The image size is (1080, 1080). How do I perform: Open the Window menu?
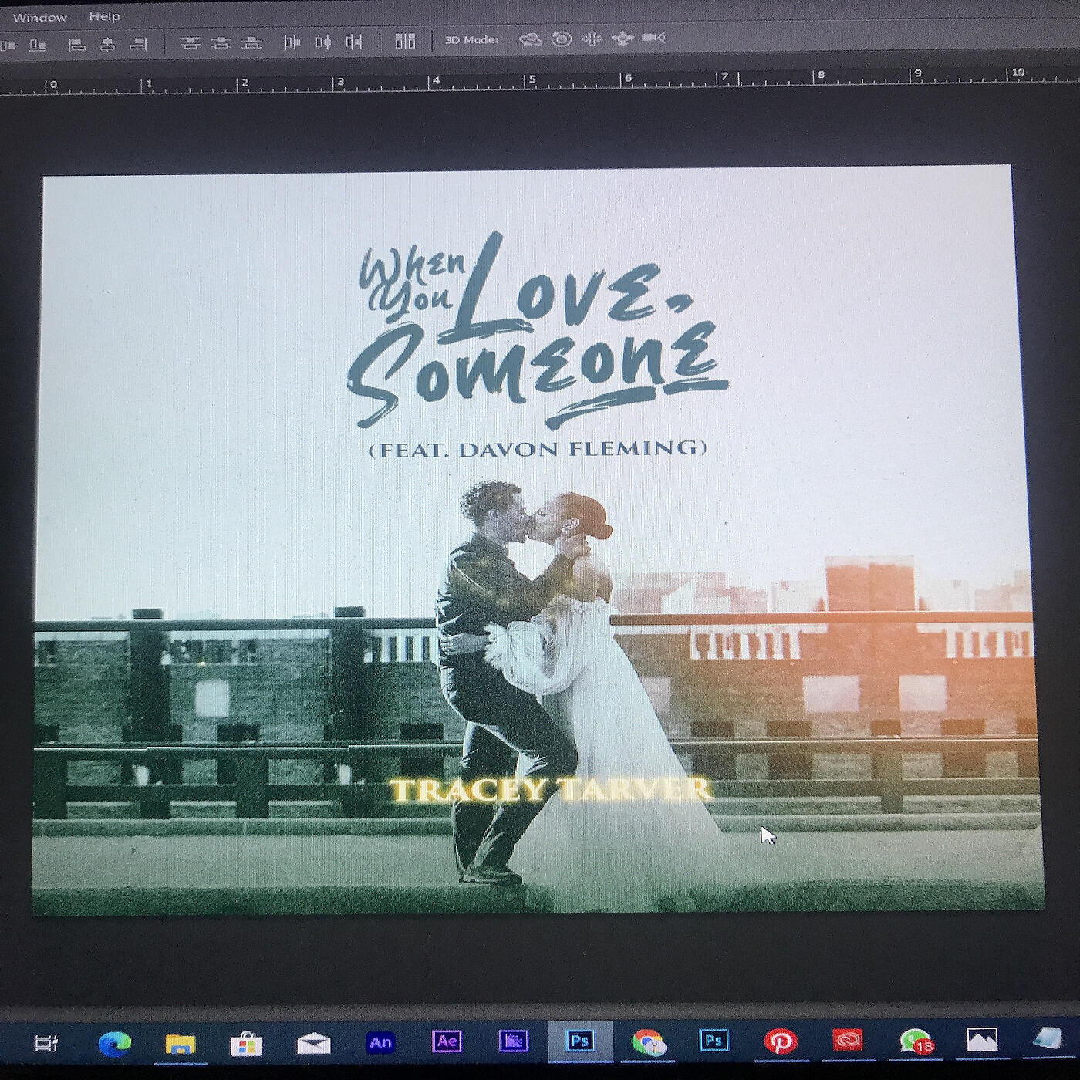[x=39, y=17]
